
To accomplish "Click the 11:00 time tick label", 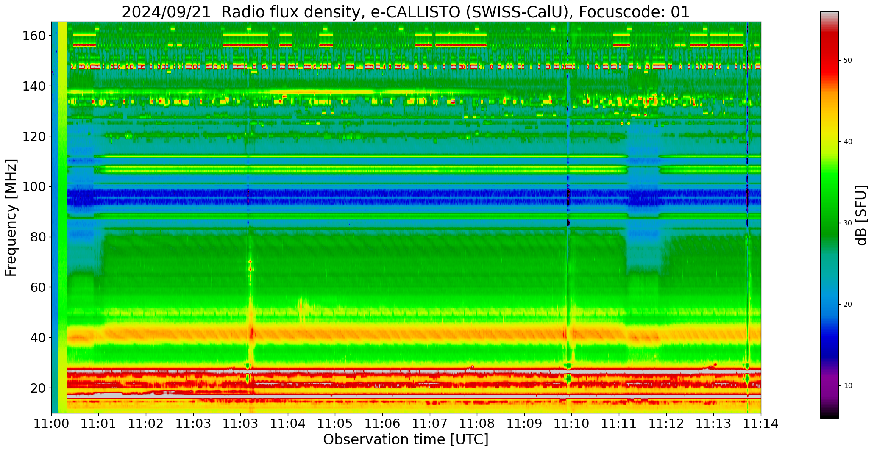I will 52,424.
